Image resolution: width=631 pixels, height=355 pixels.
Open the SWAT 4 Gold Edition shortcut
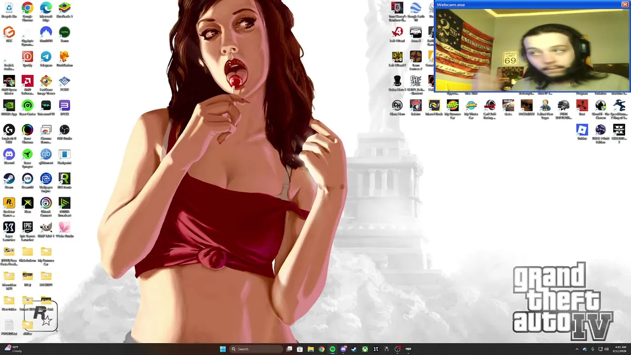point(600,134)
